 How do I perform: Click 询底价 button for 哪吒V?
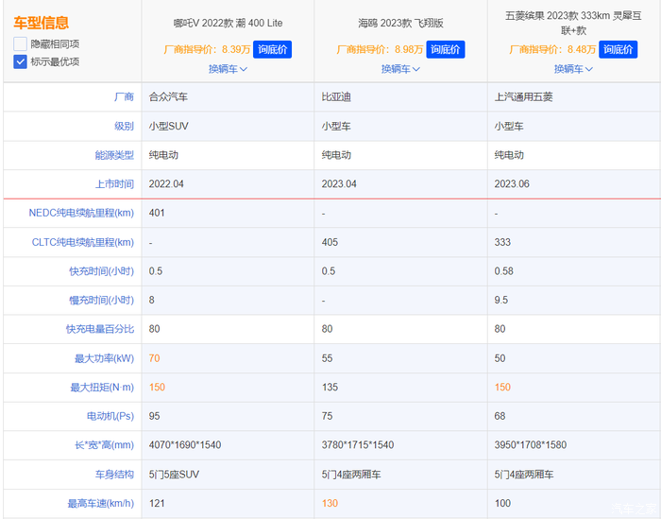tap(273, 50)
